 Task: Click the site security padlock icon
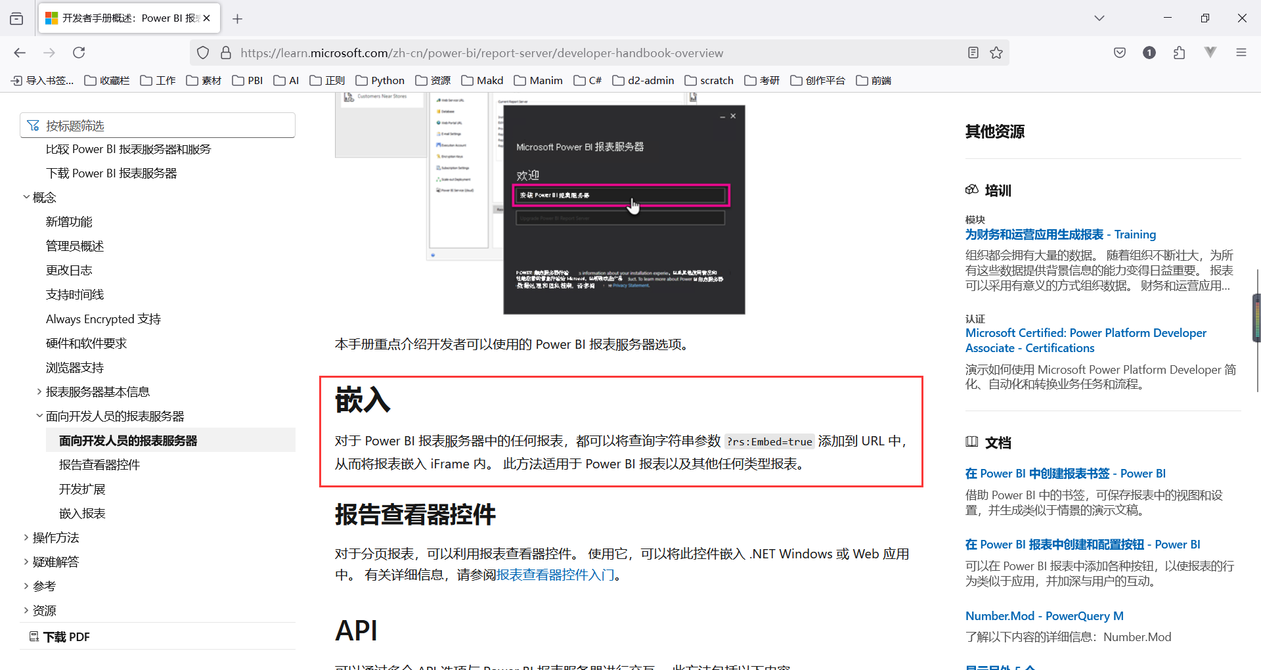(x=226, y=53)
